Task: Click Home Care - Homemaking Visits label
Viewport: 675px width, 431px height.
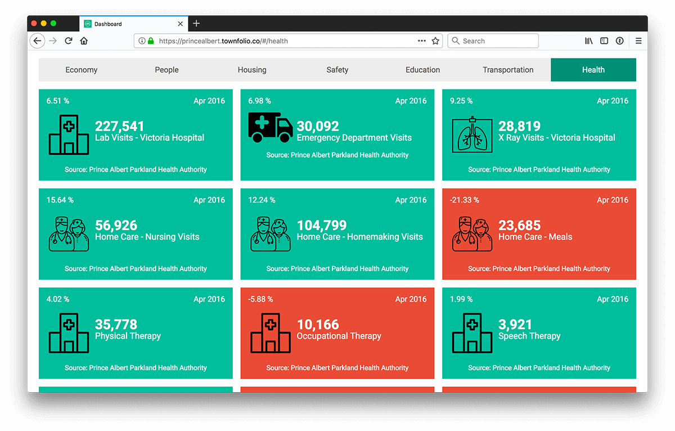Action: [x=360, y=237]
